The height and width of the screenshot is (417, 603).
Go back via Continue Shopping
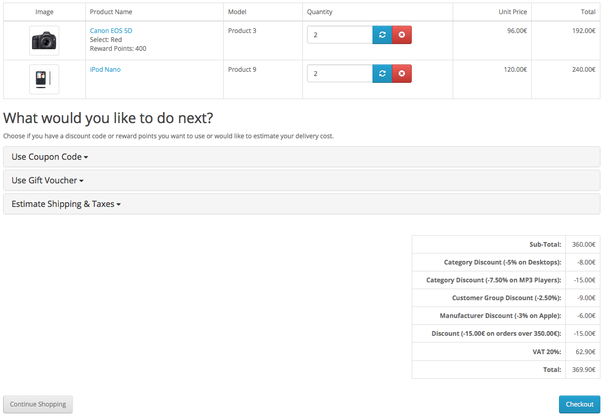coord(38,404)
